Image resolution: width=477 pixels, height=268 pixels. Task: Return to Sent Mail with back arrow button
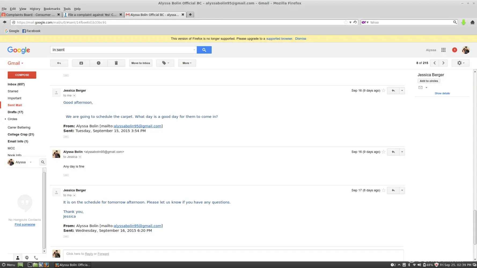(x=59, y=63)
